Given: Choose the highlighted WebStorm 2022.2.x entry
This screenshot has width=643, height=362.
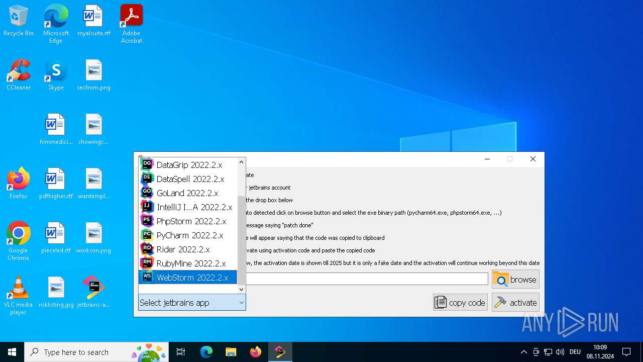Looking at the screenshot, I should [188, 277].
